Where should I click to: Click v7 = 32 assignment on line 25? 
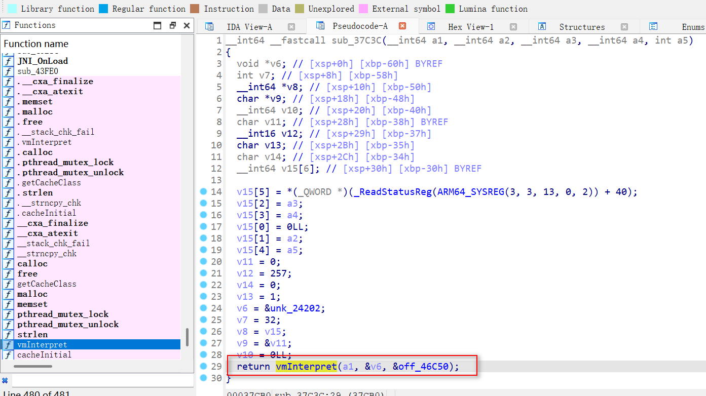259,320
